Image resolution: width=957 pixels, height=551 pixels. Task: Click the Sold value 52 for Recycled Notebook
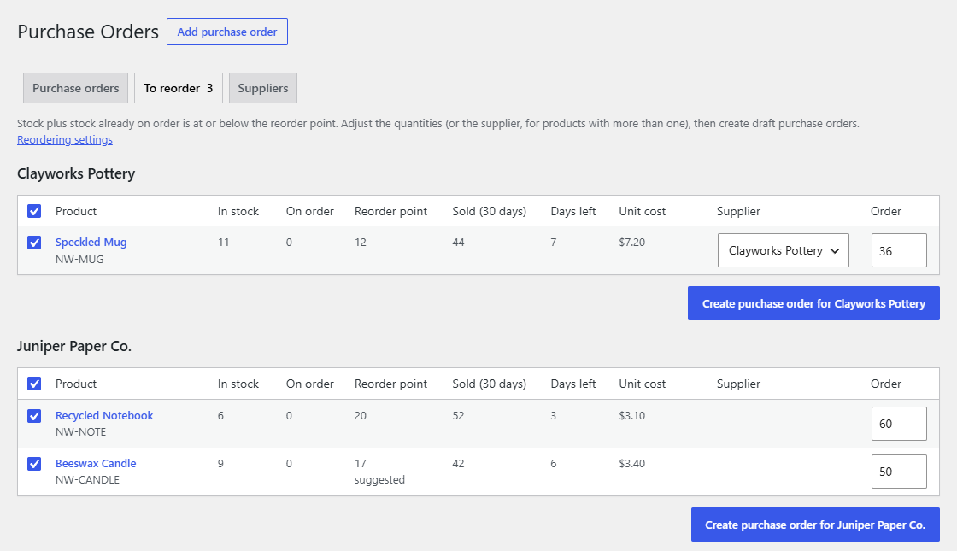[458, 415]
